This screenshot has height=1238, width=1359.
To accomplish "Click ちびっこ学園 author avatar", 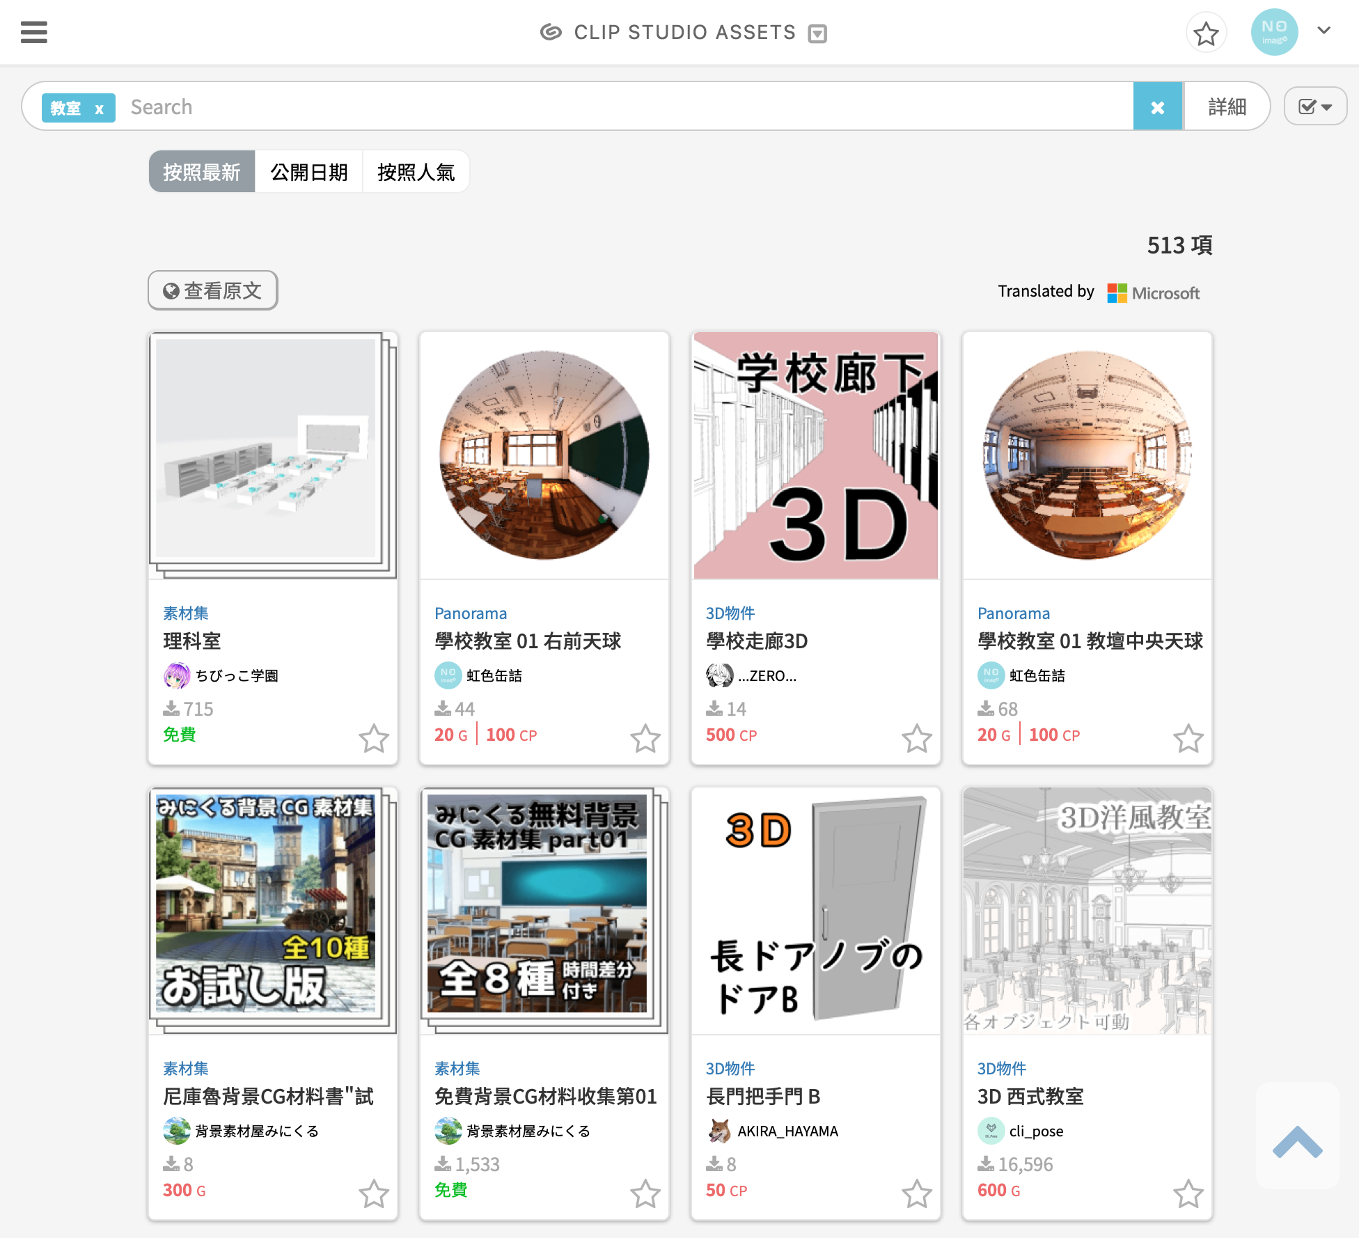I will pyautogui.click(x=176, y=675).
